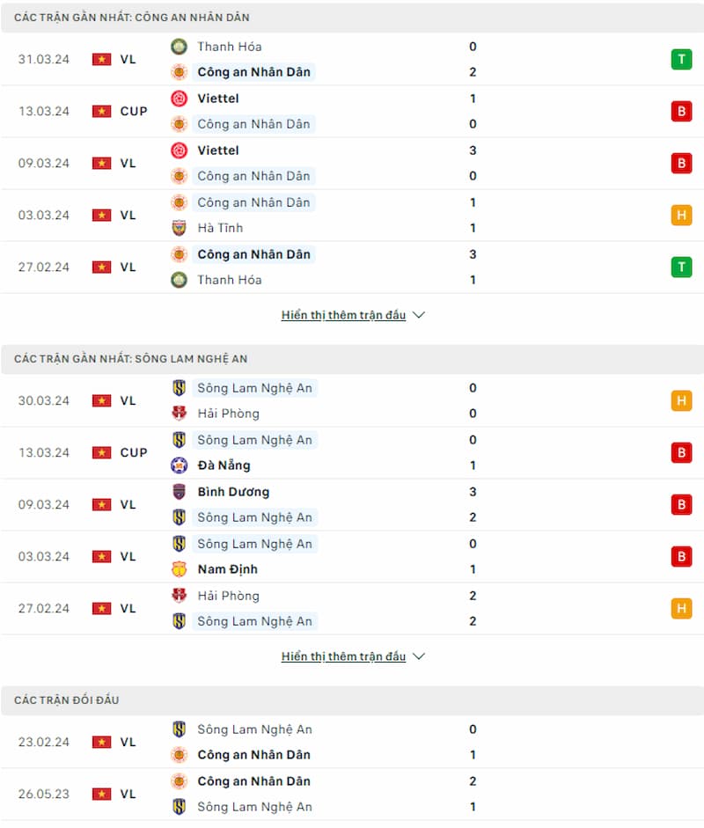Click the orange H badge for the Hà Tĩnh match
Viewport: 704px width, 828px height.
(x=681, y=215)
